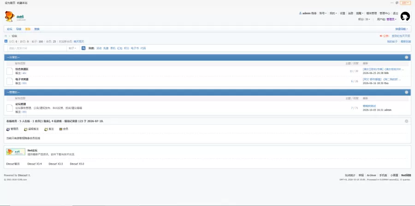Click the Net论坛 friend-link banner logo
Viewport: 415px width, 206px height.
pos(16,152)
